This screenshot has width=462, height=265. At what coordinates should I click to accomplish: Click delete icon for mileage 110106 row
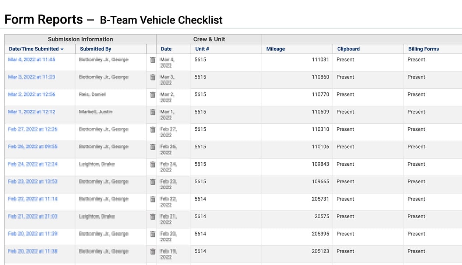pos(153,147)
